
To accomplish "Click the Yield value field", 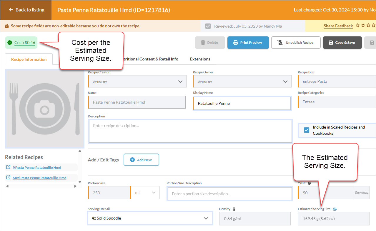I will point(326,193).
